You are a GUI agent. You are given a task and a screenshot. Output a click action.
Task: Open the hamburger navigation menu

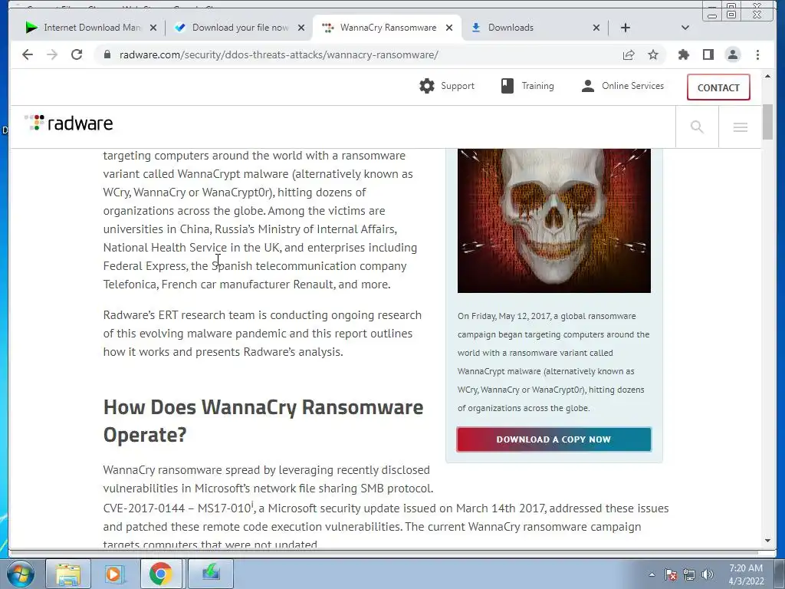740,127
